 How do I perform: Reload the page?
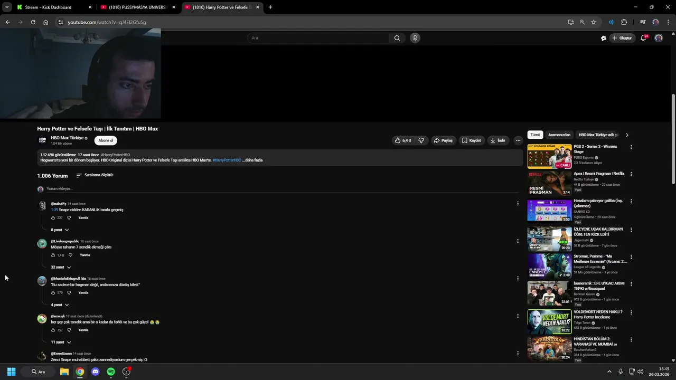coord(33,22)
